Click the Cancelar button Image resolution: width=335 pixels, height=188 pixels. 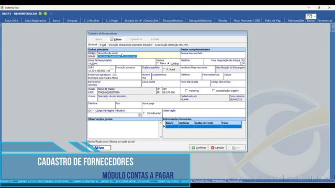click(217, 148)
